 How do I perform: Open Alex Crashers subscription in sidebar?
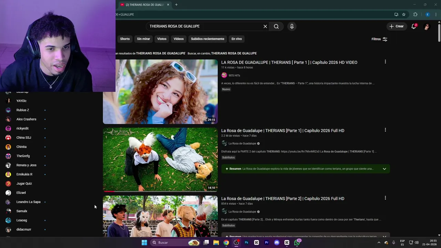coord(26,119)
